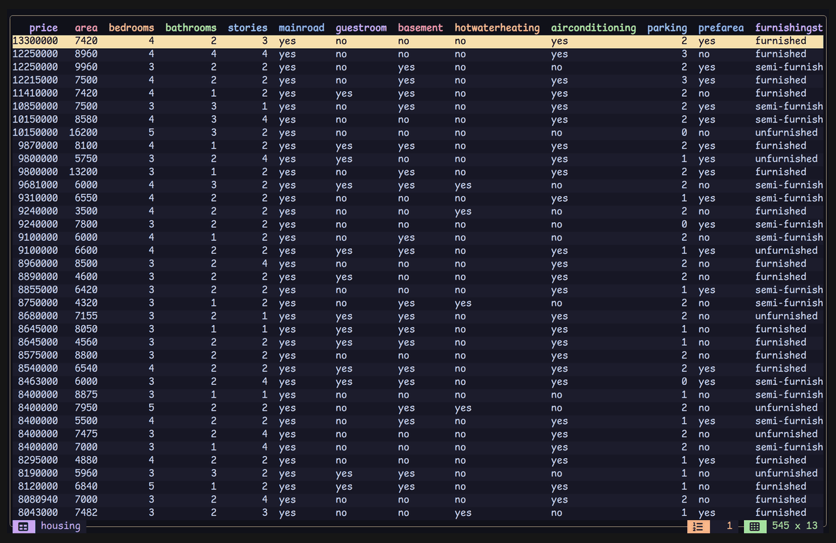Choose the stories column header
Viewport: 836px width, 543px height.
click(x=248, y=28)
